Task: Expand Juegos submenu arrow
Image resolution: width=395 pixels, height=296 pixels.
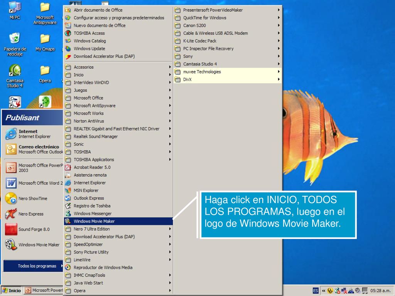Action: pos(170,90)
